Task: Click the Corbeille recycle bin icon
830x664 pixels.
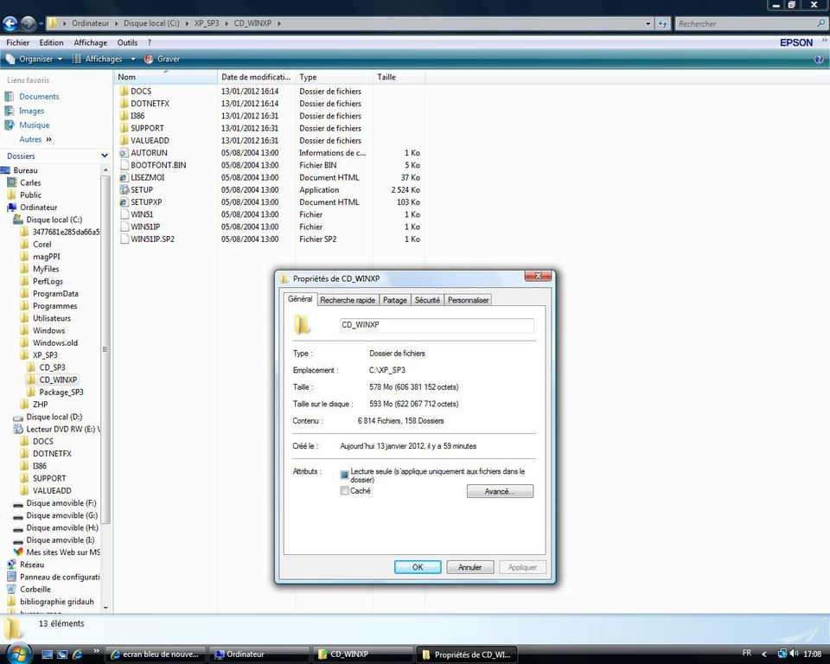Action: [12, 589]
